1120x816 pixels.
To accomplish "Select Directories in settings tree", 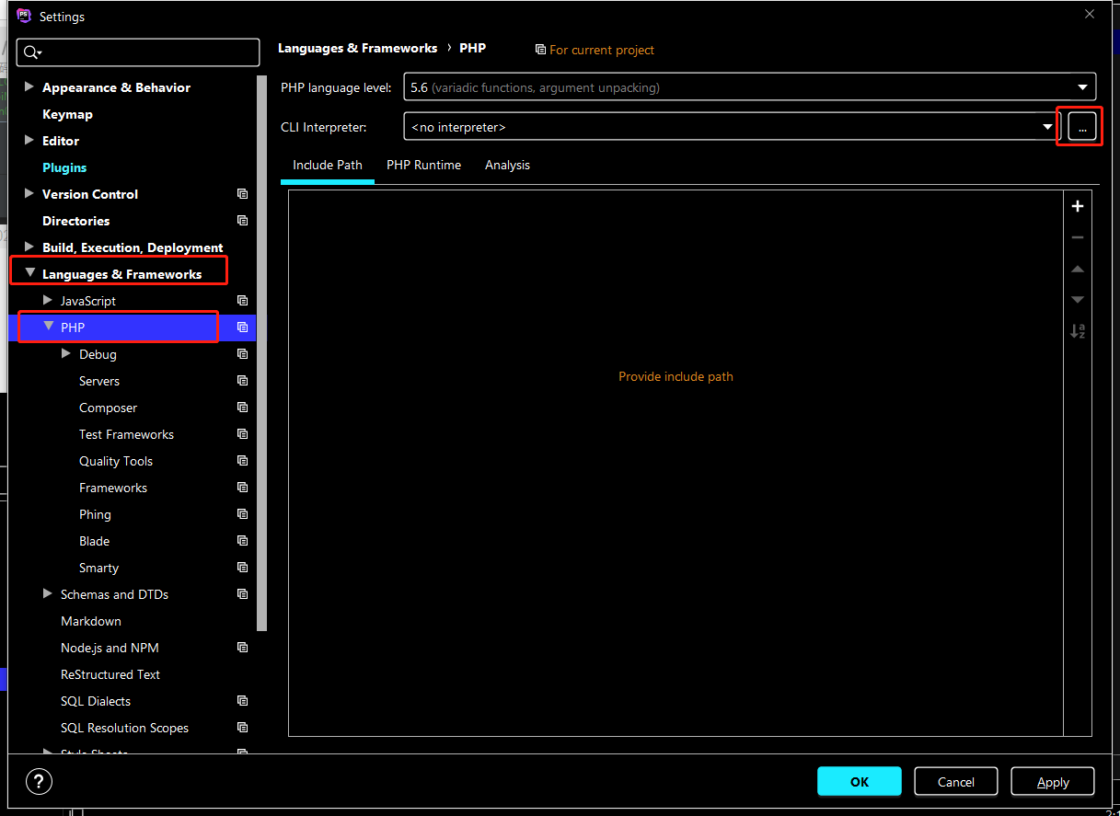I will pyautogui.click(x=75, y=221).
